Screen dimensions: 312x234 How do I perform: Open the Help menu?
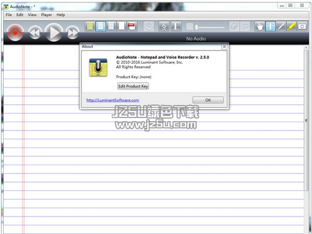point(61,15)
